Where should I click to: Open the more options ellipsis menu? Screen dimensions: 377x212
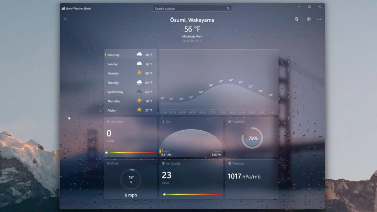tap(319, 19)
